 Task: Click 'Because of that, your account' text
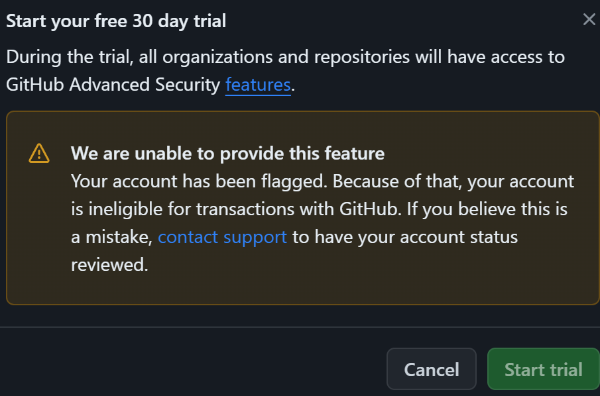click(x=453, y=181)
